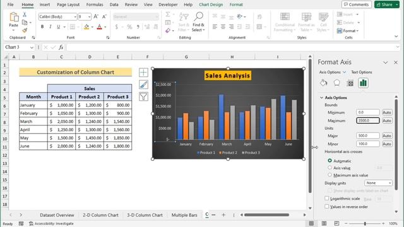Collapse the ribbon with the chevron
Screen dimensions: 404x227
coord(396,37)
